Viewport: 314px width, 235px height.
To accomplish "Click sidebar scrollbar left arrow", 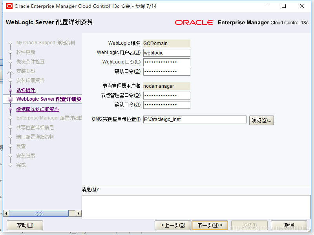I will click(6, 213).
